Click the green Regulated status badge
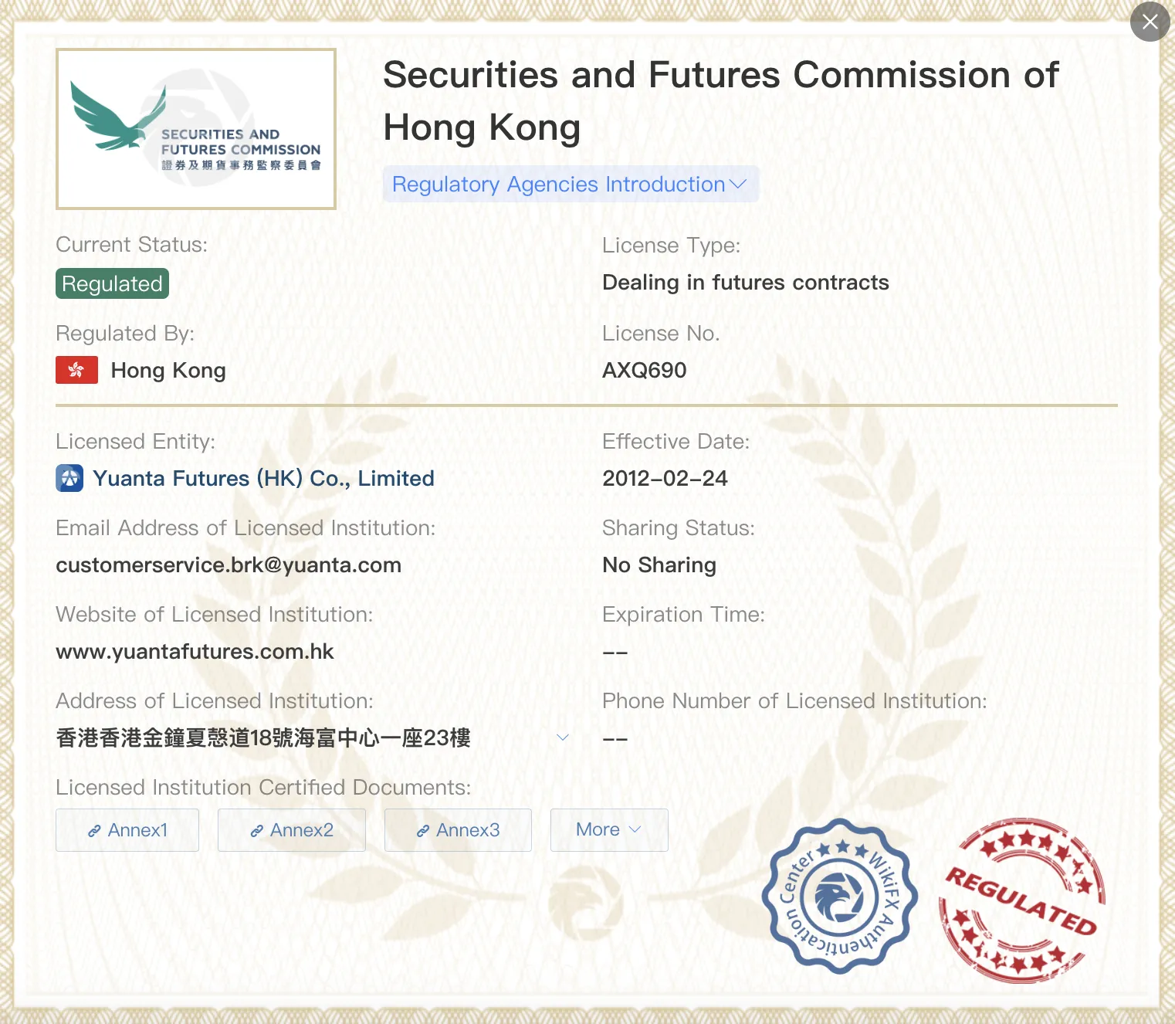1175x1024 pixels. 112,283
